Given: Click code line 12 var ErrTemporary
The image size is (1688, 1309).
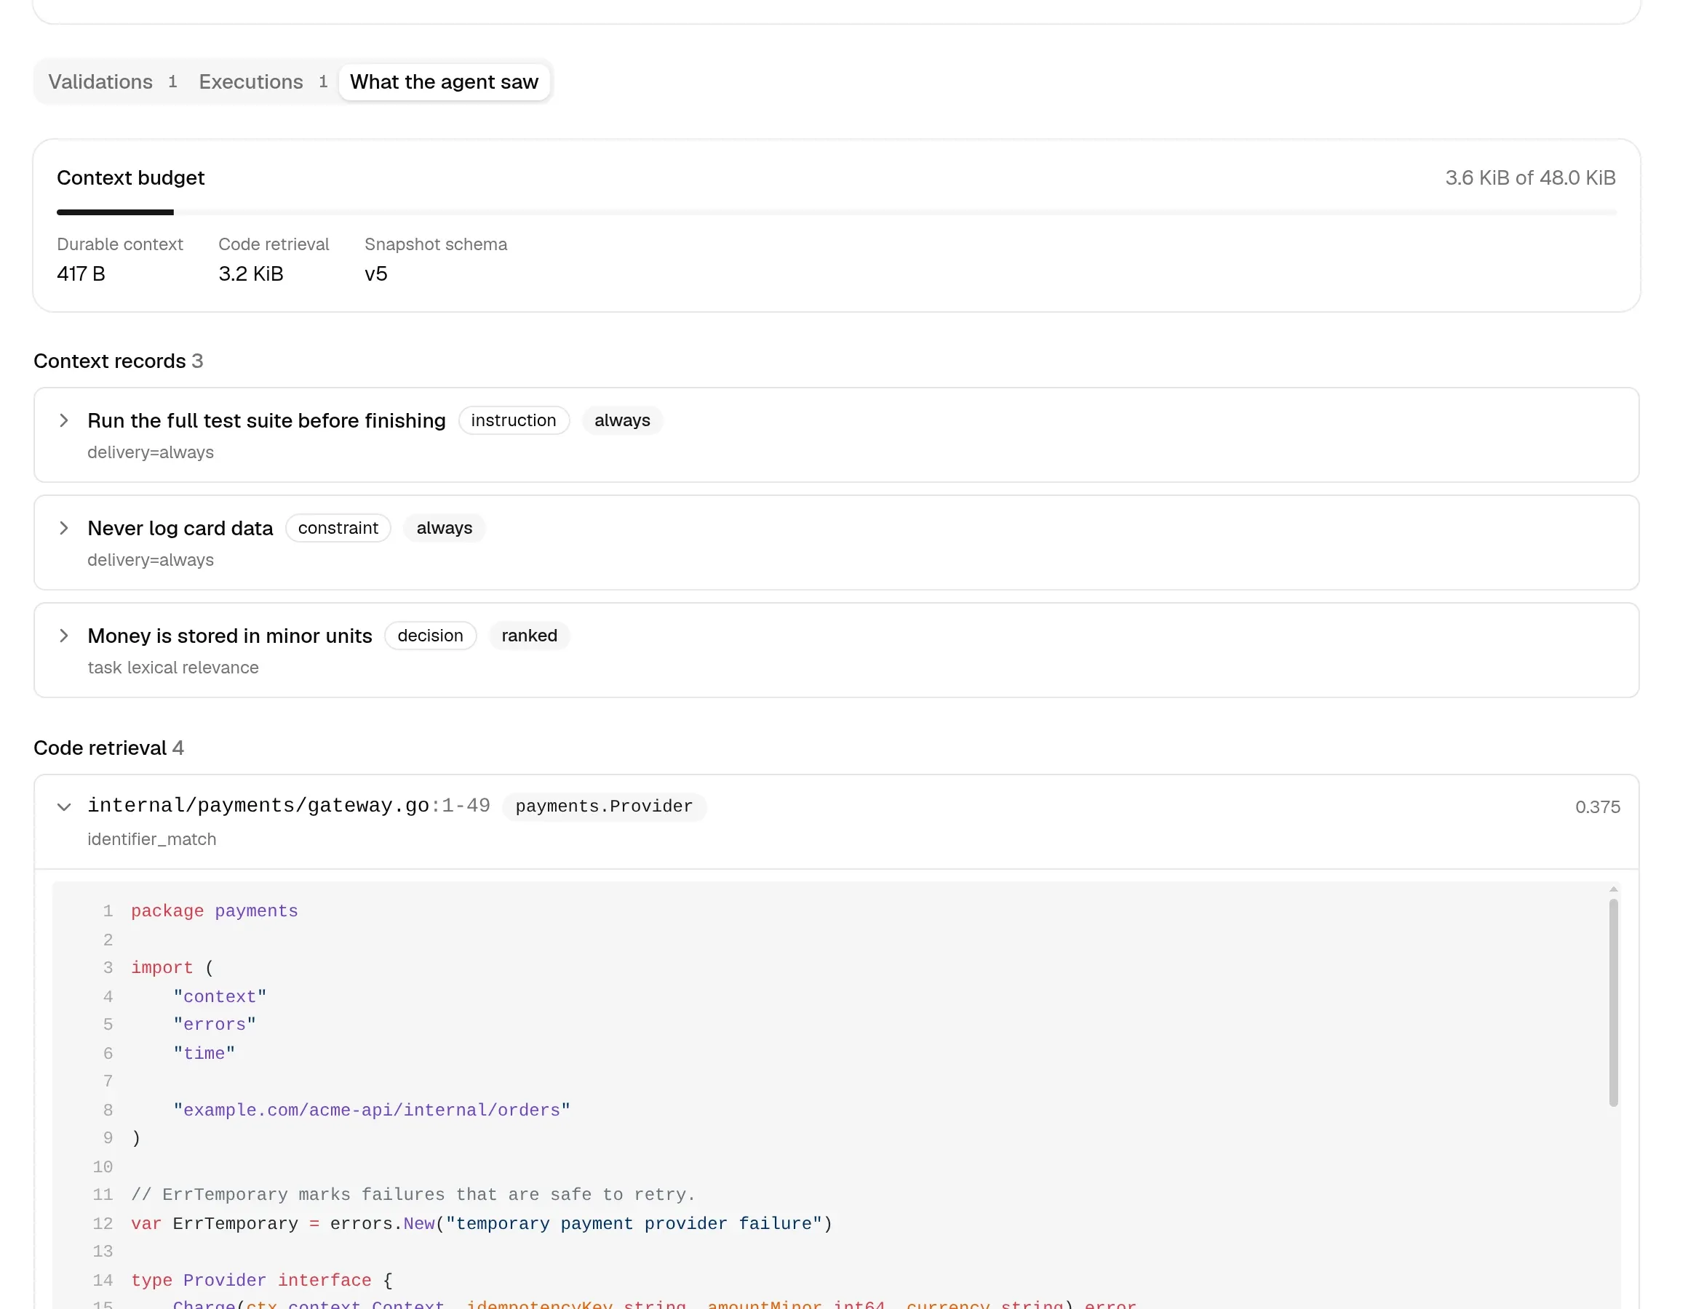Looking at the screenshot, I should coord(482,1223).
